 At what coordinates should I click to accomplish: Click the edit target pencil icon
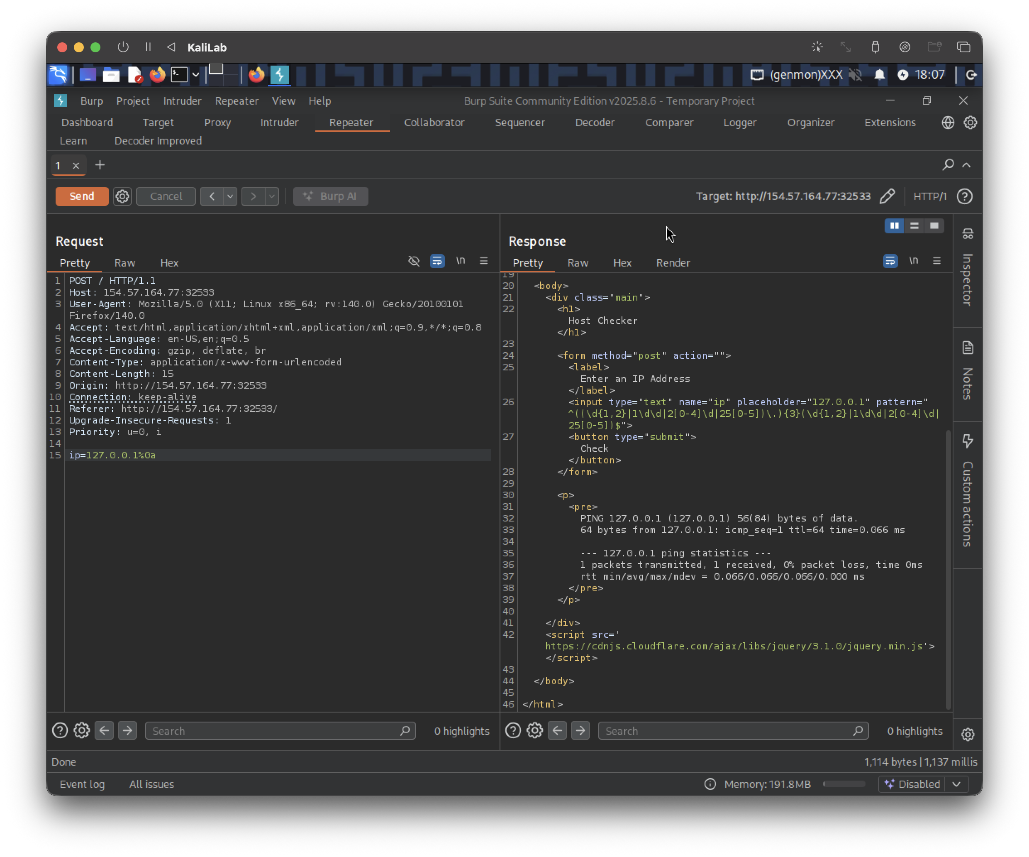coord(887,196)
